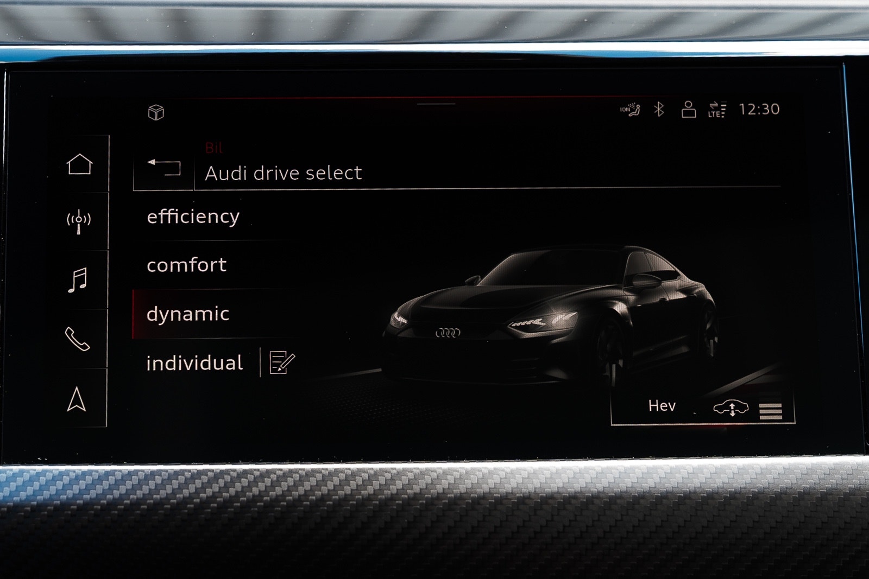Tap the ionizer air quality status icon

click(630, 110)
